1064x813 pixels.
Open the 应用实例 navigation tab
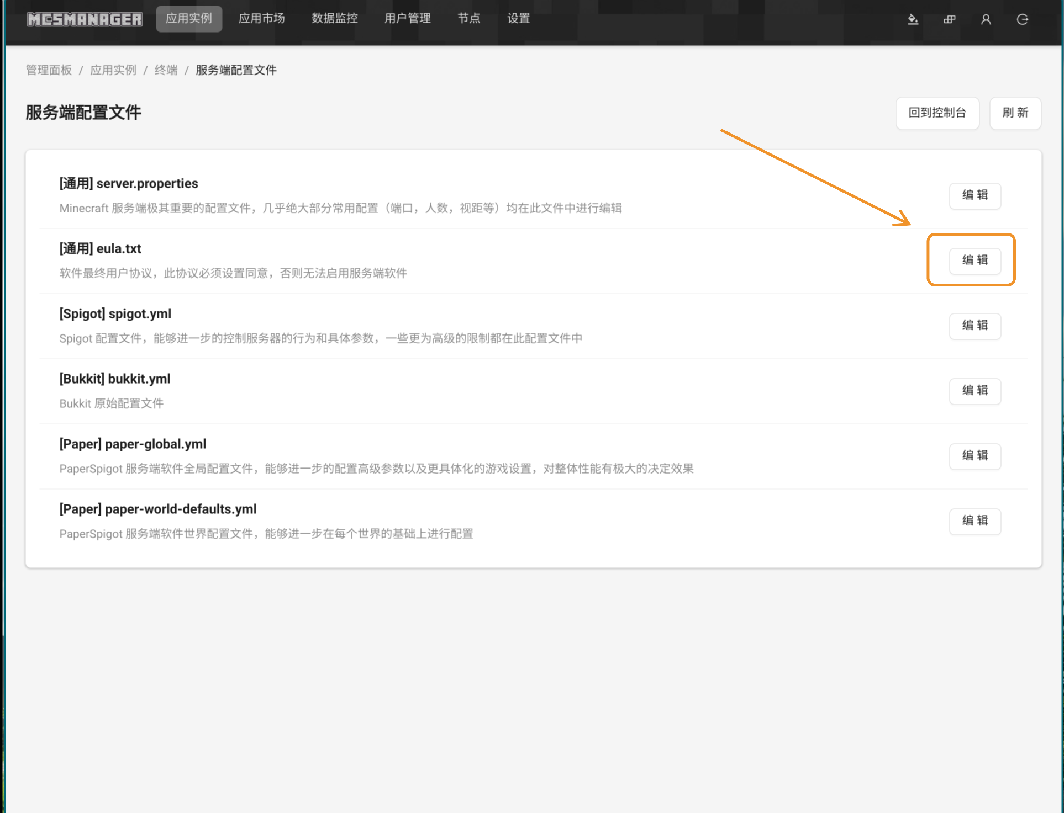click(189, 19)
